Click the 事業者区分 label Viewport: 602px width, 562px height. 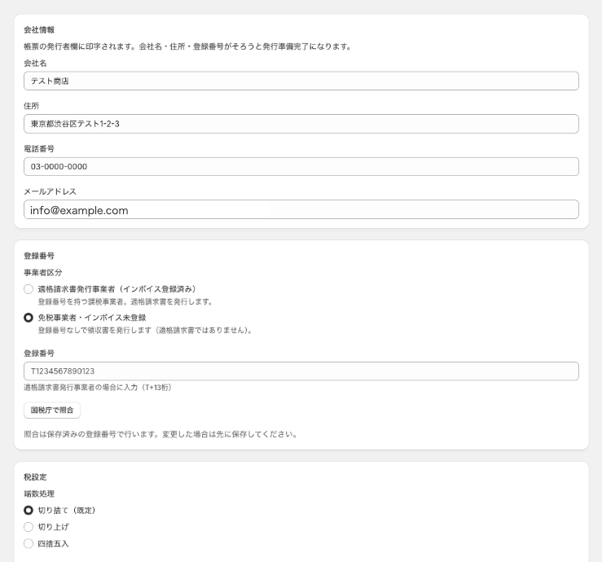click(x=43, y=273)
